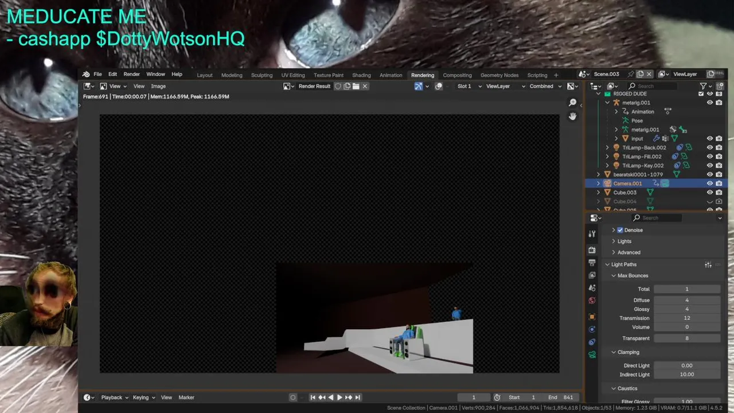Open the Slot 1 dropdown
734x413 pixels.
click(469, 86)
